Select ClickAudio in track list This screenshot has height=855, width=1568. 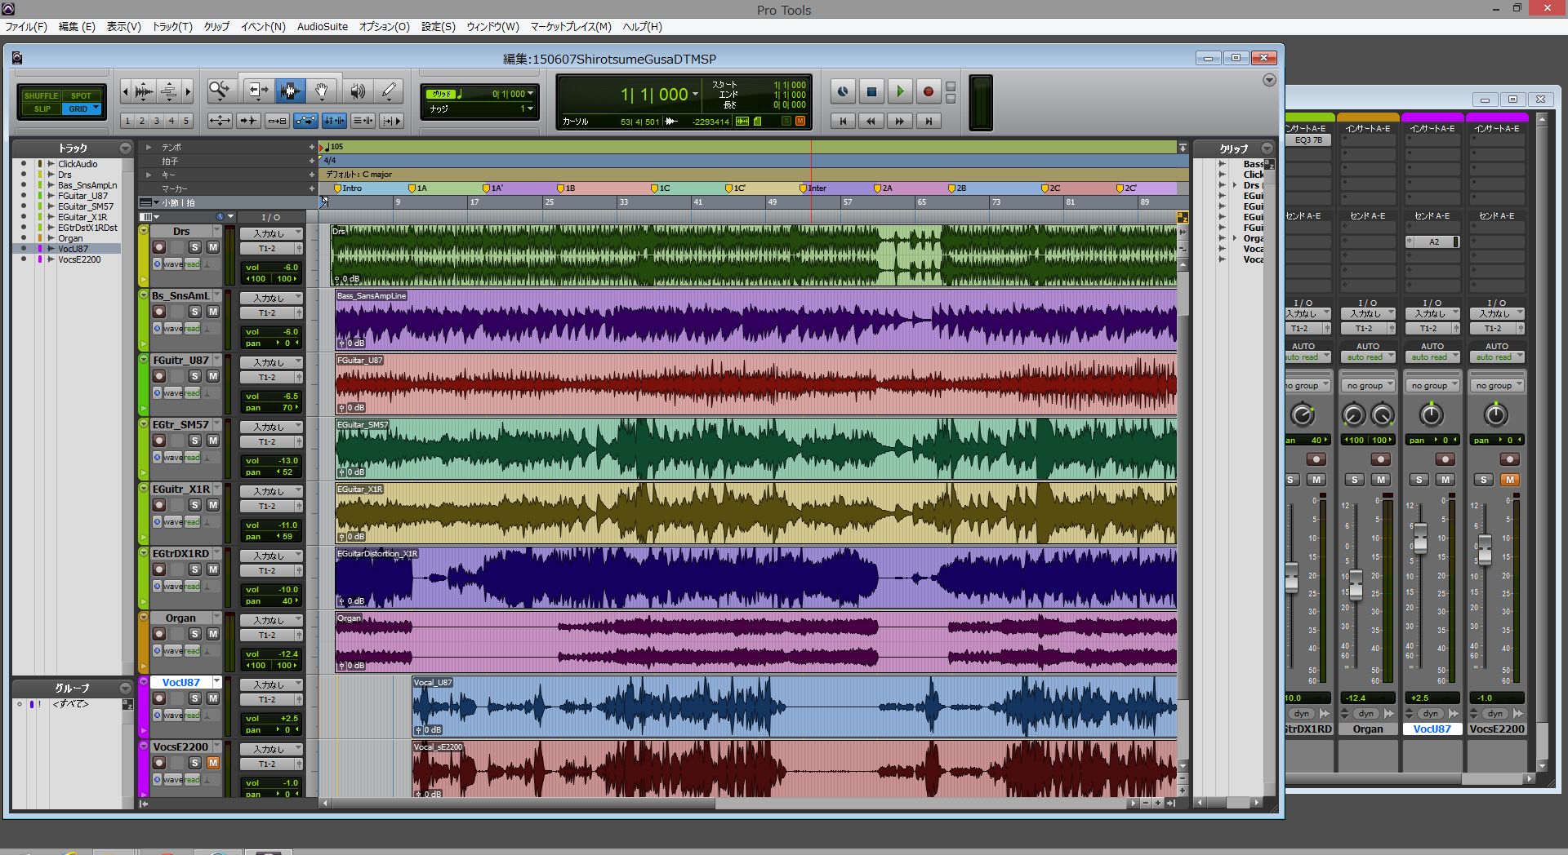(x=78, y=164)
